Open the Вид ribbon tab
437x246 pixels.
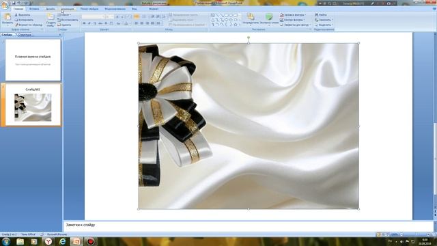[x=135, y=9]
